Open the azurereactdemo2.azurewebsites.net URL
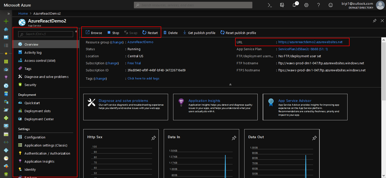 tap(310, 42)
